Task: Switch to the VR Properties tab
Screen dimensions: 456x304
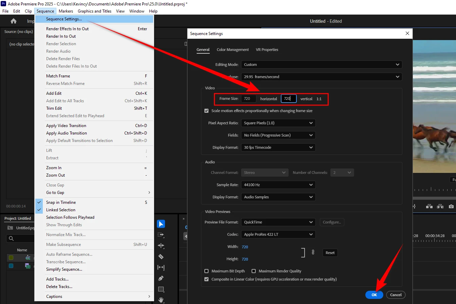Action: tap(267, 50)
